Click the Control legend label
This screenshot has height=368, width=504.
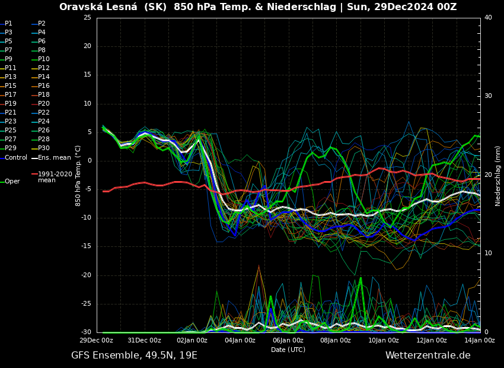point(16,157)
